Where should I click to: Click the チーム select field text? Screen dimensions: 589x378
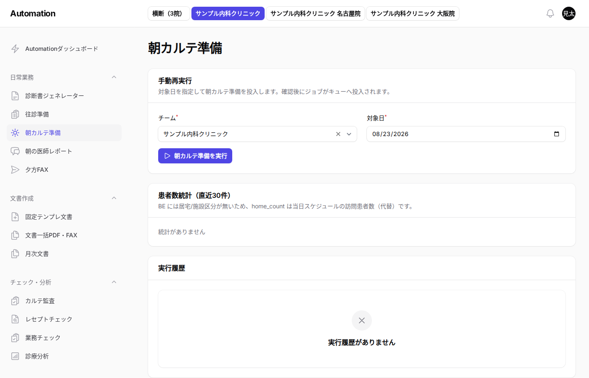click(196, 134)
